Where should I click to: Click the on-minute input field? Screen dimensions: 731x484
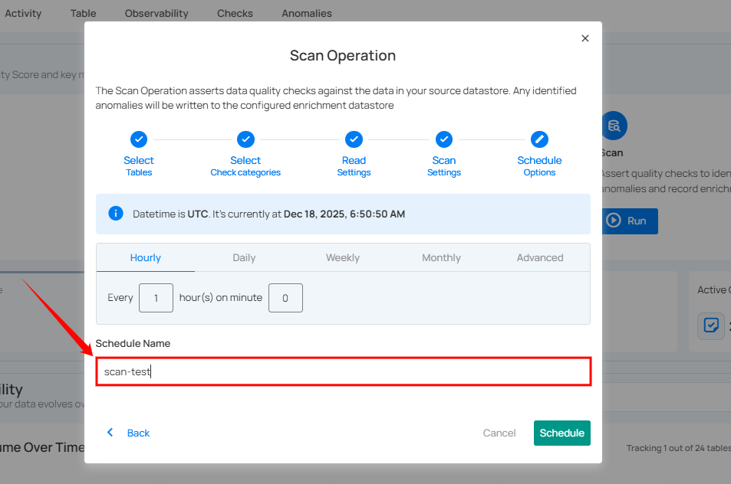(285, 298)
